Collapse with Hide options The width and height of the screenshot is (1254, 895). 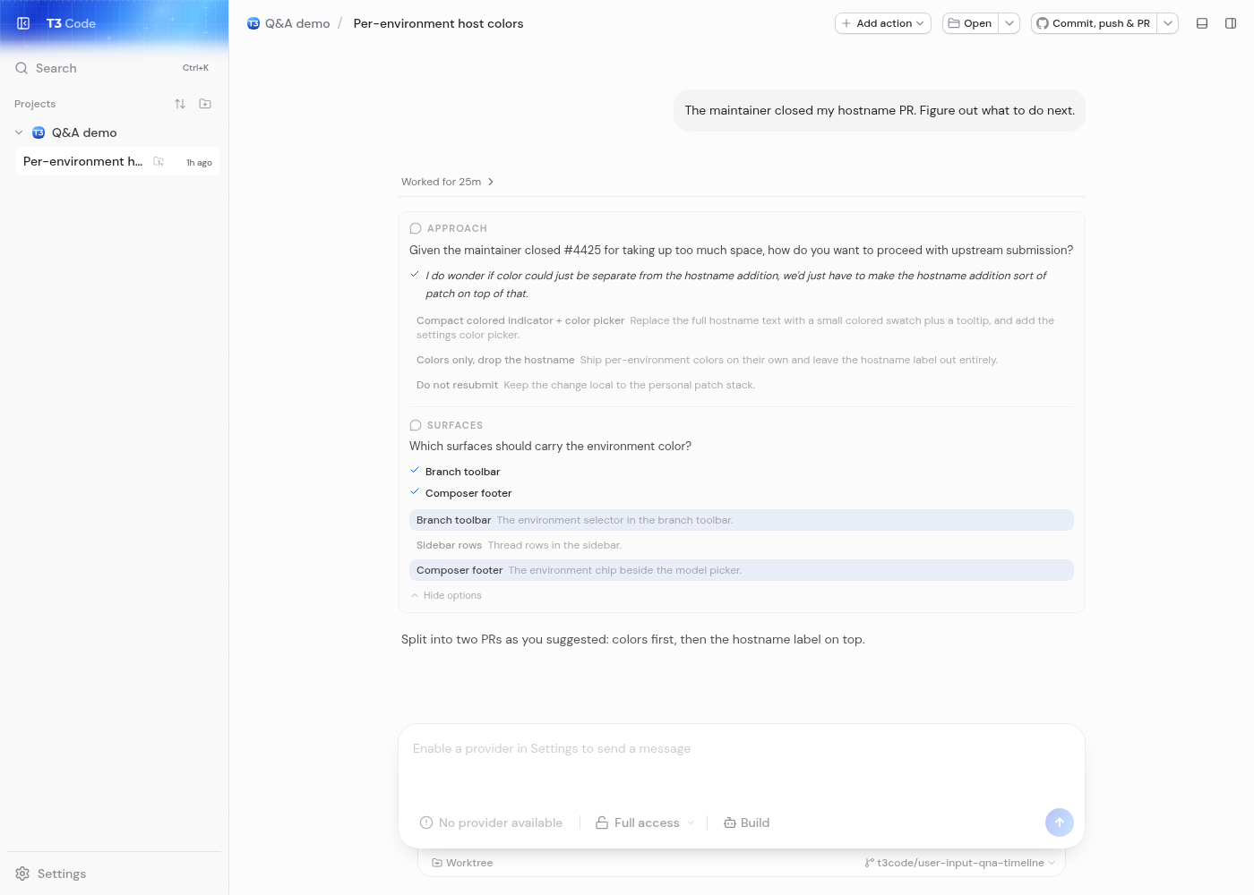[446, 595]
